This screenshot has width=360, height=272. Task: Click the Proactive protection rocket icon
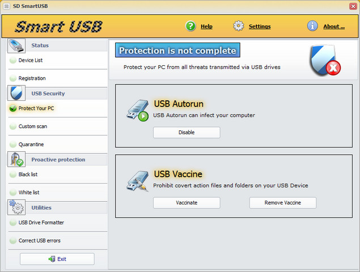click(x=16, y=159)
